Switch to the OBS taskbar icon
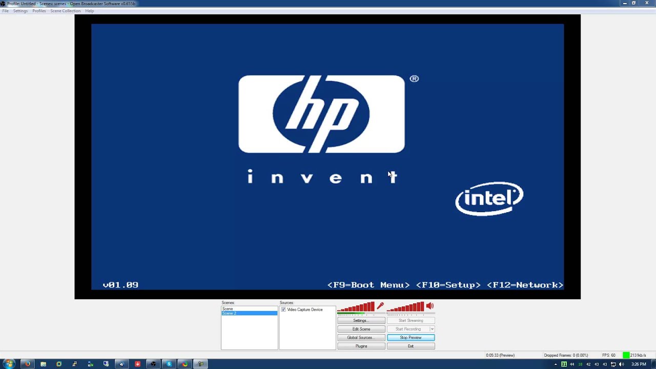 coord(153,364)
